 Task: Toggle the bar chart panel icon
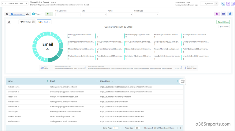click(9, 22)
